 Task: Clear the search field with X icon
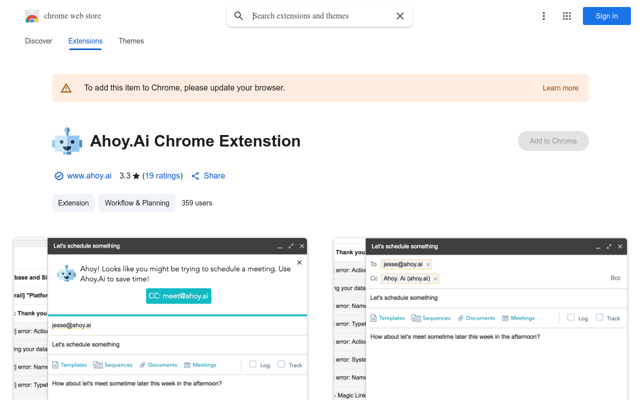tap(400, 16)
